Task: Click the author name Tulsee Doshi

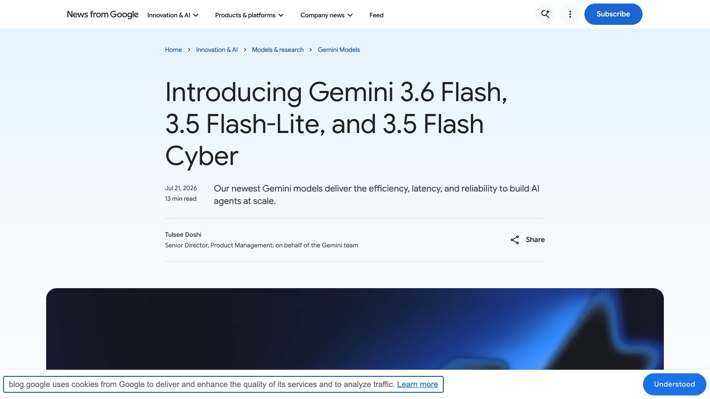Action: point(183,235)
